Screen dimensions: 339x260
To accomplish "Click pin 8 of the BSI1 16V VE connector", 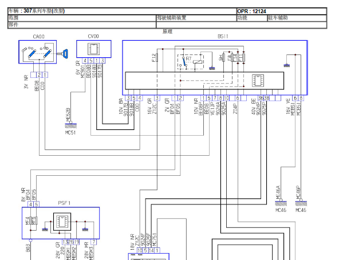I will [301, 98].
